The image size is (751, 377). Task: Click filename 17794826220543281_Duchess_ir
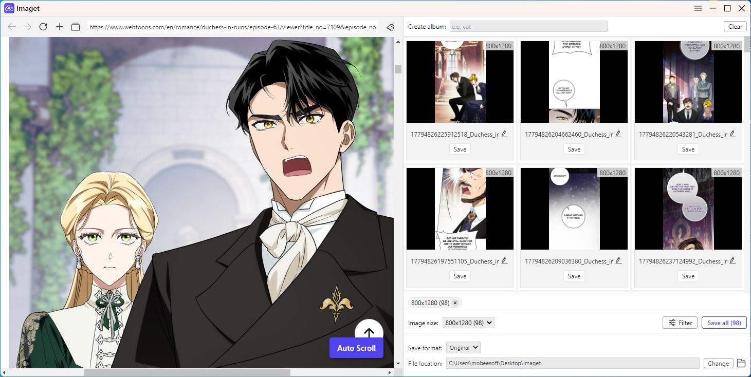[x=683, y=134]
